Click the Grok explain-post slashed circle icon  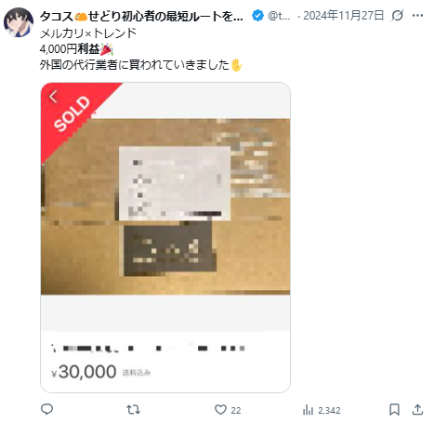397,15
